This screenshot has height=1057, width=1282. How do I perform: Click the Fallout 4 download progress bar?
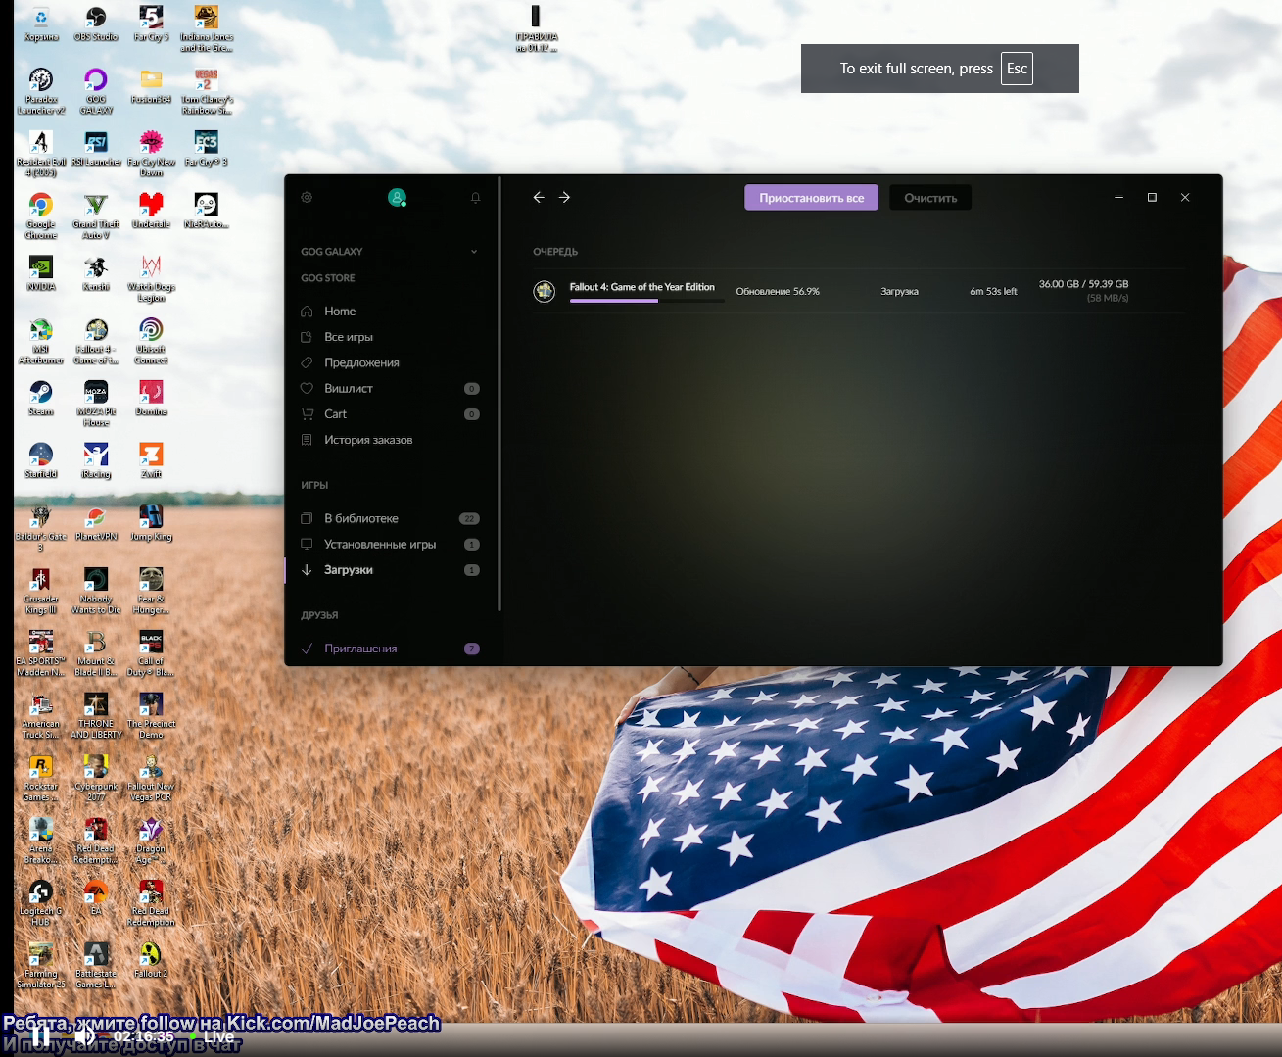647,301
